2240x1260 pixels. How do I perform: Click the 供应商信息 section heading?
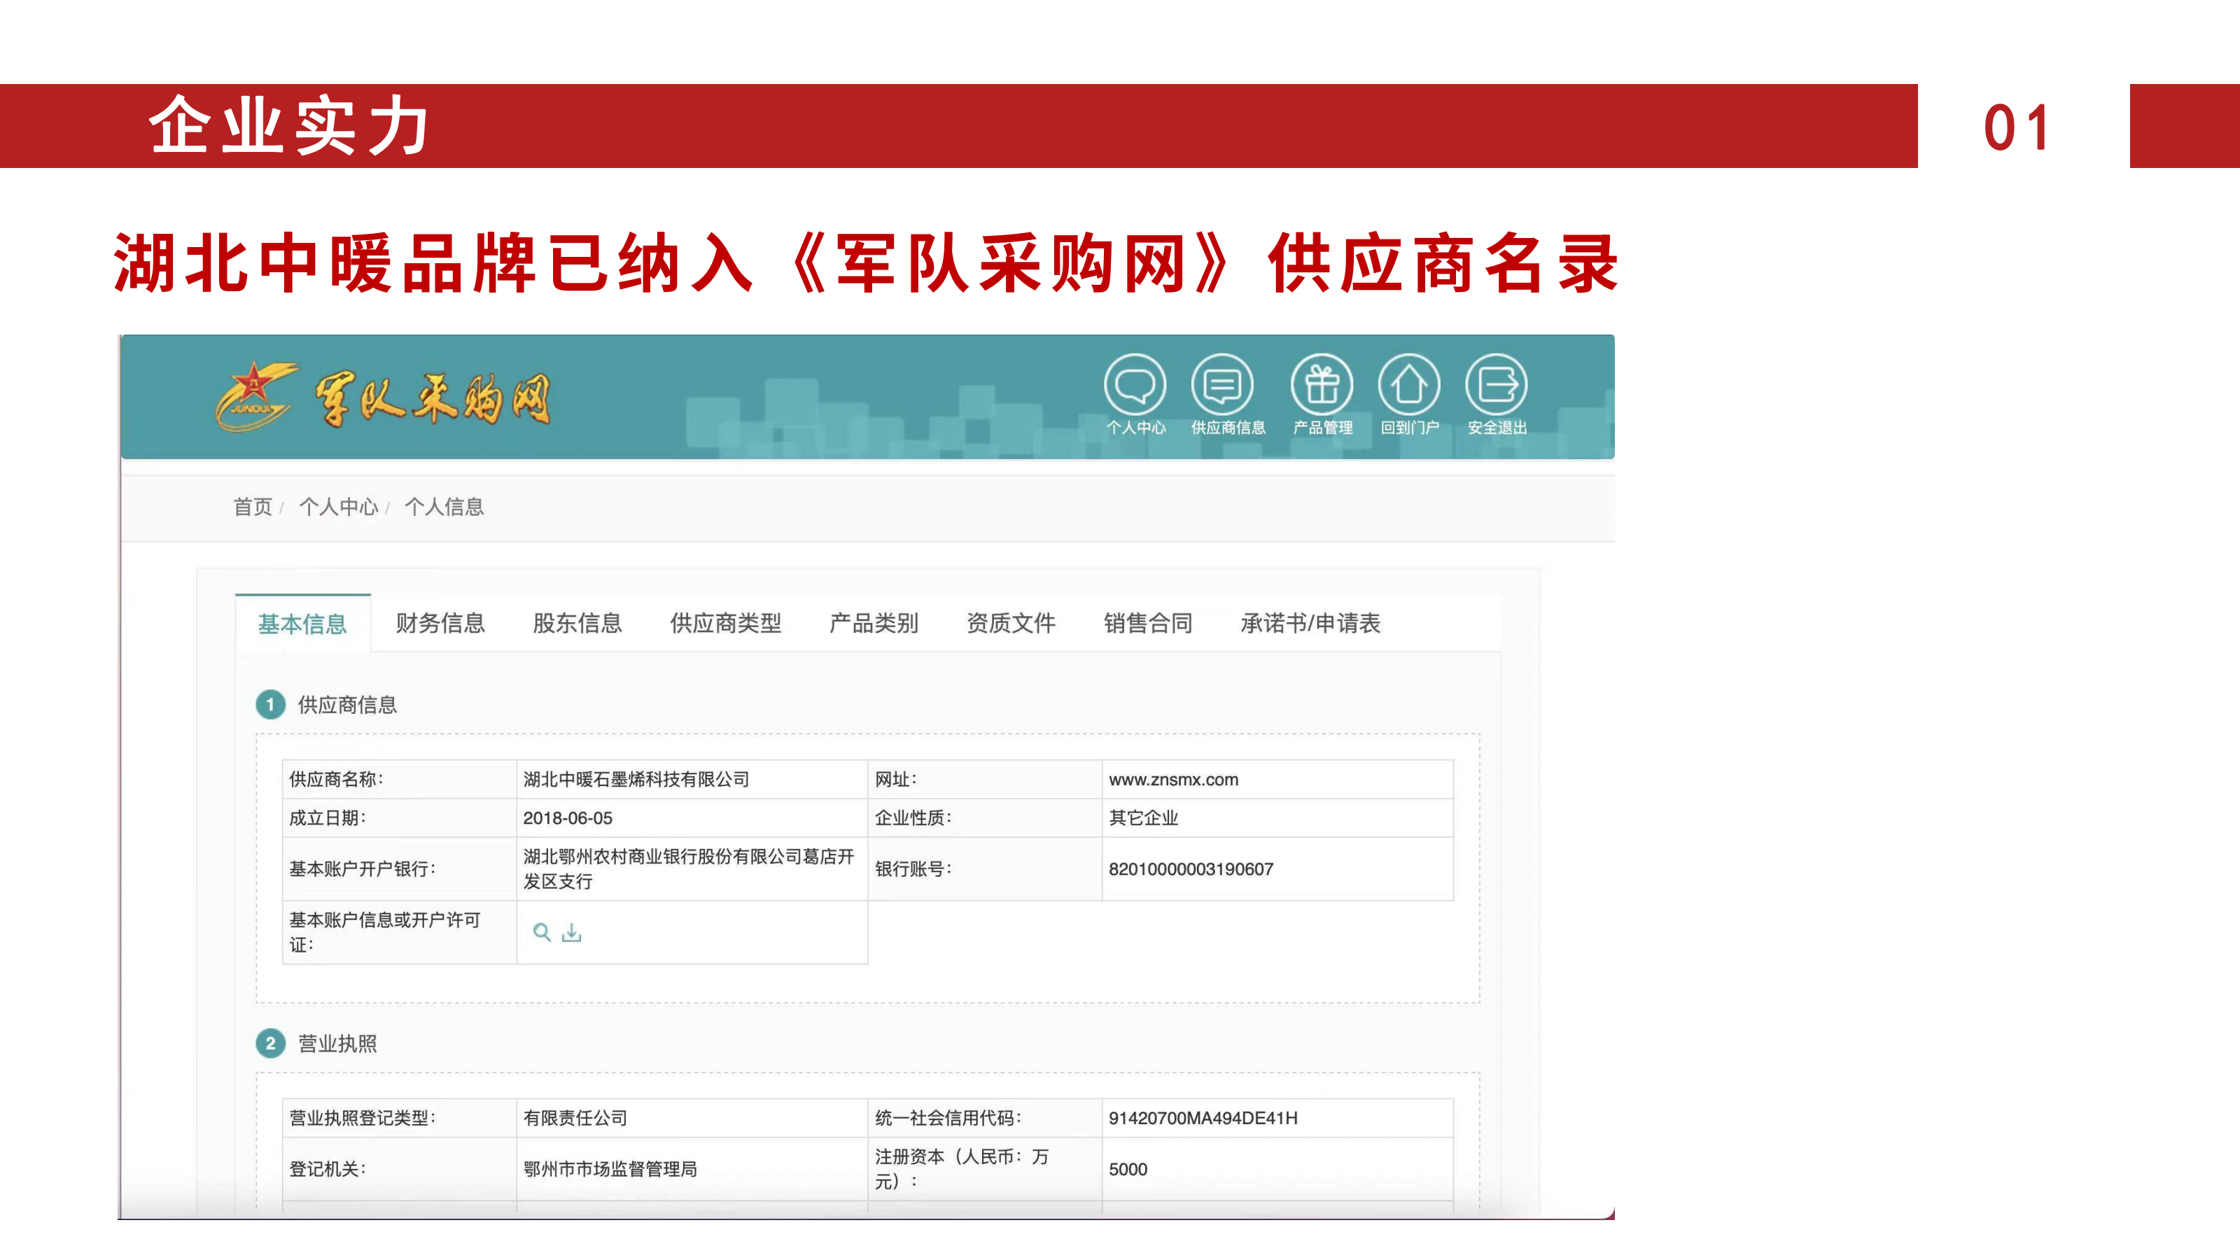coord(348,704)
